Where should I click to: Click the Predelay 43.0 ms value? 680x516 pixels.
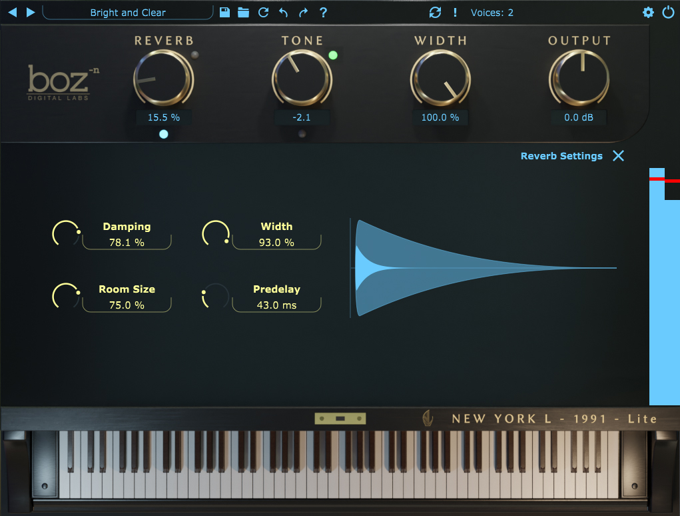tap(276, 305)
